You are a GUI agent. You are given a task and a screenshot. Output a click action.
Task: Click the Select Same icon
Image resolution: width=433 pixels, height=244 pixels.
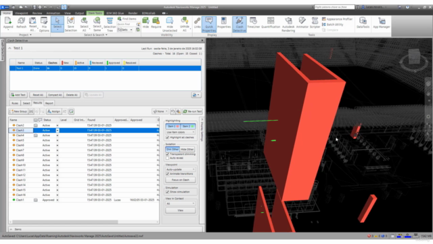point(97,24)
